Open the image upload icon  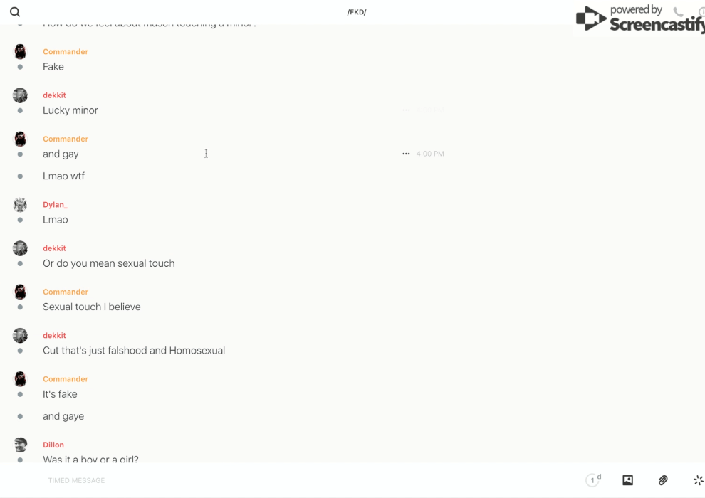pos(627,480)
